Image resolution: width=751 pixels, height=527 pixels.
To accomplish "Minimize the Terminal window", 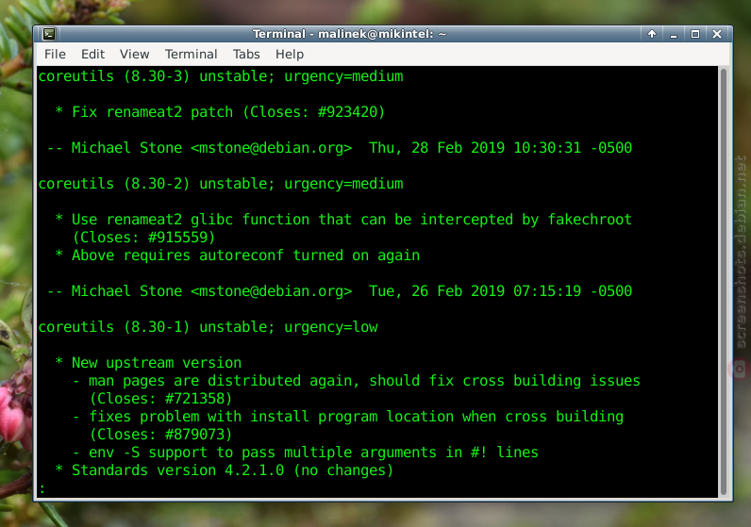I will tap(674, 34).
